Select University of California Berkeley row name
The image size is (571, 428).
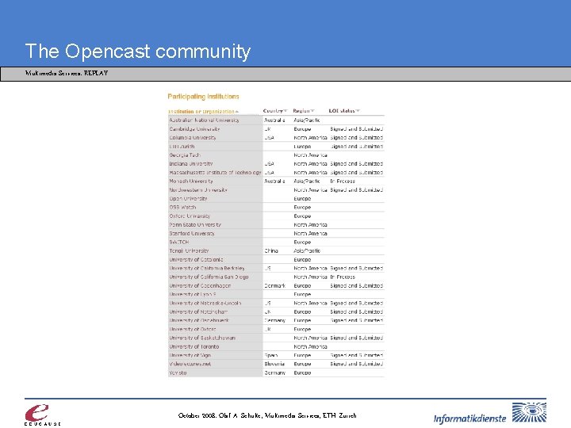(207, 268)
